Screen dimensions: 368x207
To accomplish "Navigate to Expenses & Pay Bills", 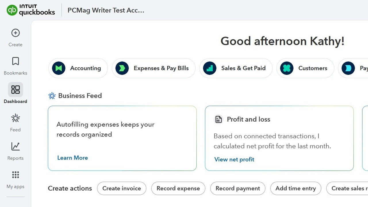I will pos(154,68).
